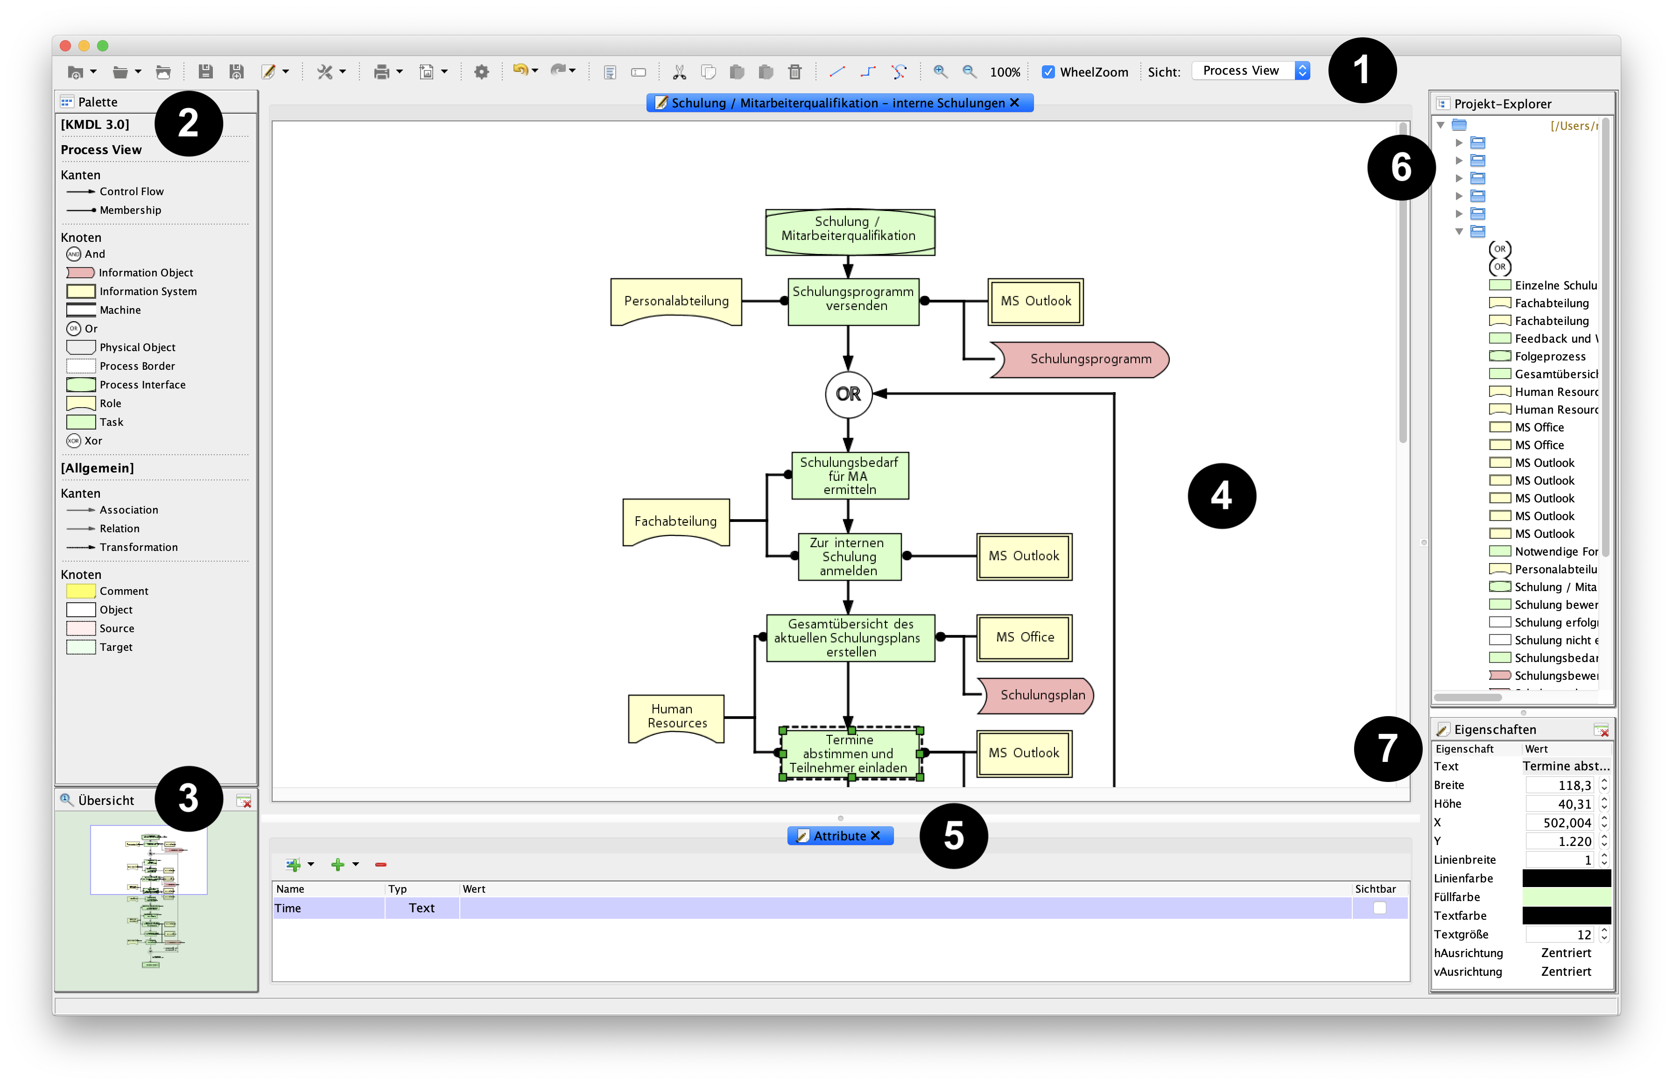Click the Save toolbar icon
The height and width of the screenshot is (1085, 1673).
click(205, 72)
